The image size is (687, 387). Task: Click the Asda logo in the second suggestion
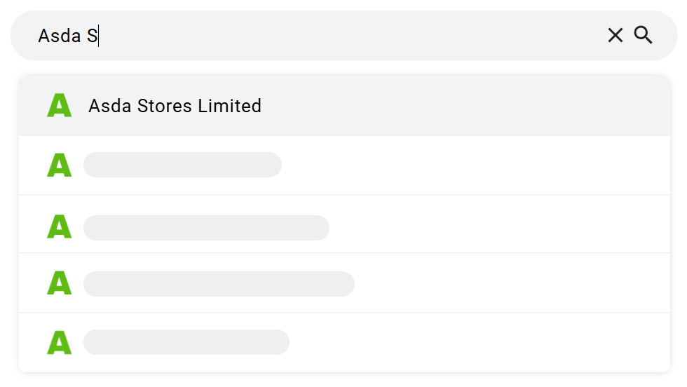pyautogui.click(x=60, y=165)
